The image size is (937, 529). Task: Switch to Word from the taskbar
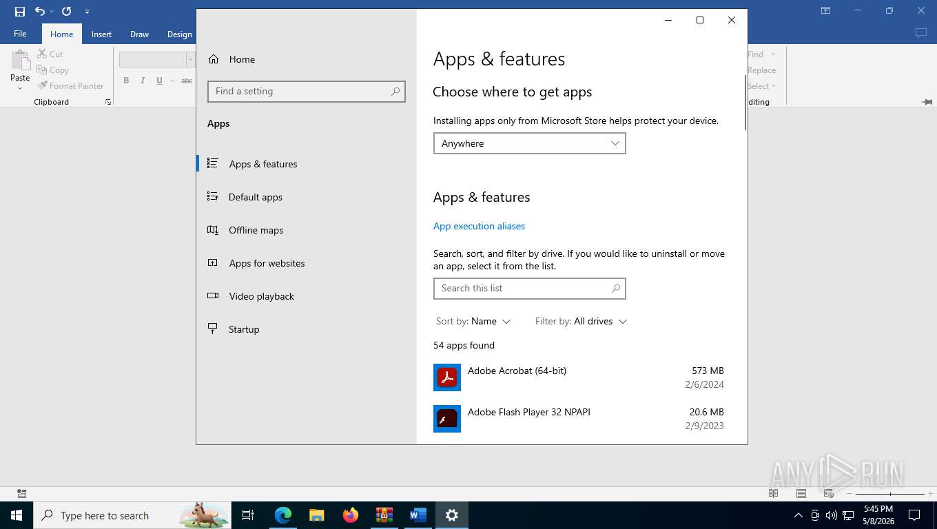pyautogui.click(x=418, y=515)
